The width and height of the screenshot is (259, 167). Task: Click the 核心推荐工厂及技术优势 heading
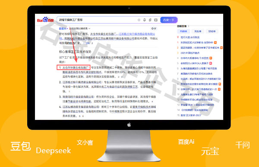pos(75,52)
